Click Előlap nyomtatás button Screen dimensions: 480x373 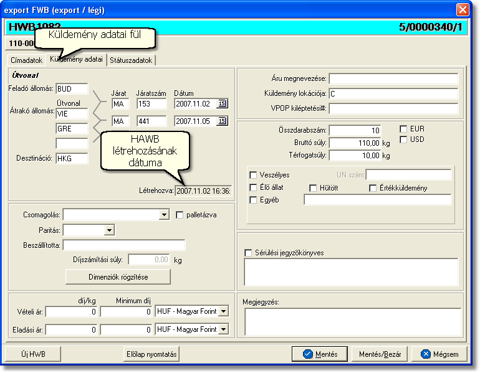[151, 354]
